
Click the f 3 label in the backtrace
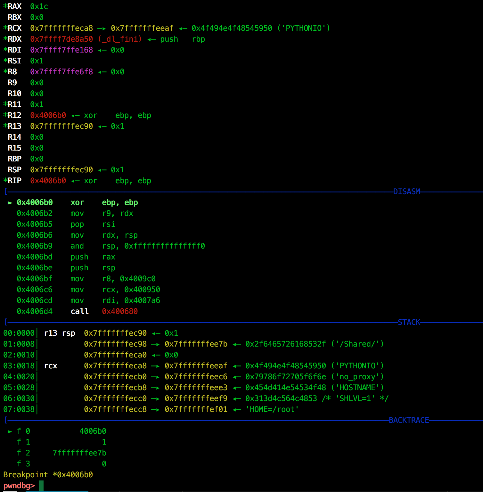point(23,464)
